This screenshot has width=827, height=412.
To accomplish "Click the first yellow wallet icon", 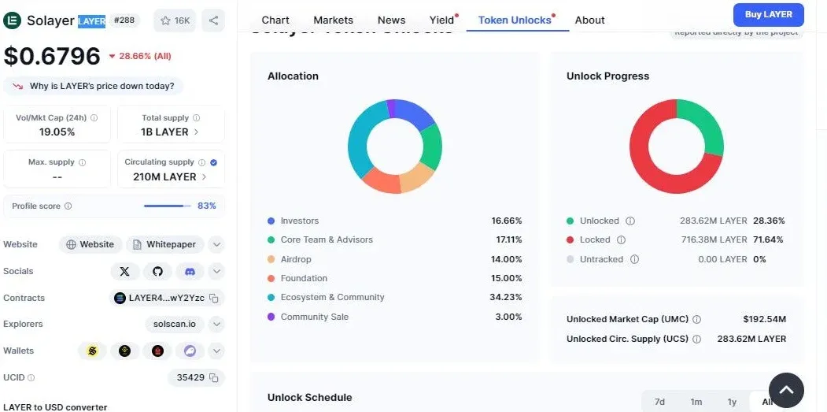I will 92,351.
